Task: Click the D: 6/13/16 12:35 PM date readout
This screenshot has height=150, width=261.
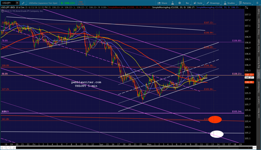Action: click(x=37, y=7)
